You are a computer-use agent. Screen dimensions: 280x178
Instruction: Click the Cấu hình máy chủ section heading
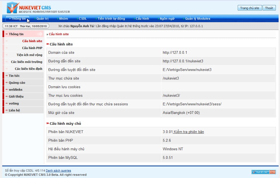tap(65, 123)
